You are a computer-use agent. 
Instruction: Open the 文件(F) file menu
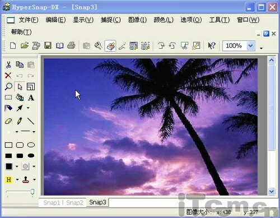tap(29, 20)
